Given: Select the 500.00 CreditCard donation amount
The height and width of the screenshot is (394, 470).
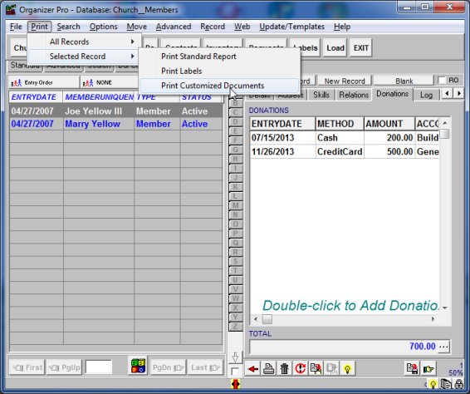Looking at the screenshot, I should (x=389, y=151).
